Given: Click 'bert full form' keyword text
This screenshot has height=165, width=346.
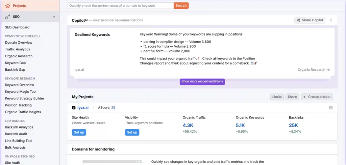Looking at the screenshot, I should click(154, 51).
